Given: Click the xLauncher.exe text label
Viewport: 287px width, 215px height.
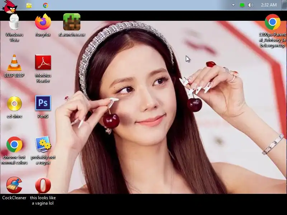Looking at the screenshot, I should tap(72, 34).
